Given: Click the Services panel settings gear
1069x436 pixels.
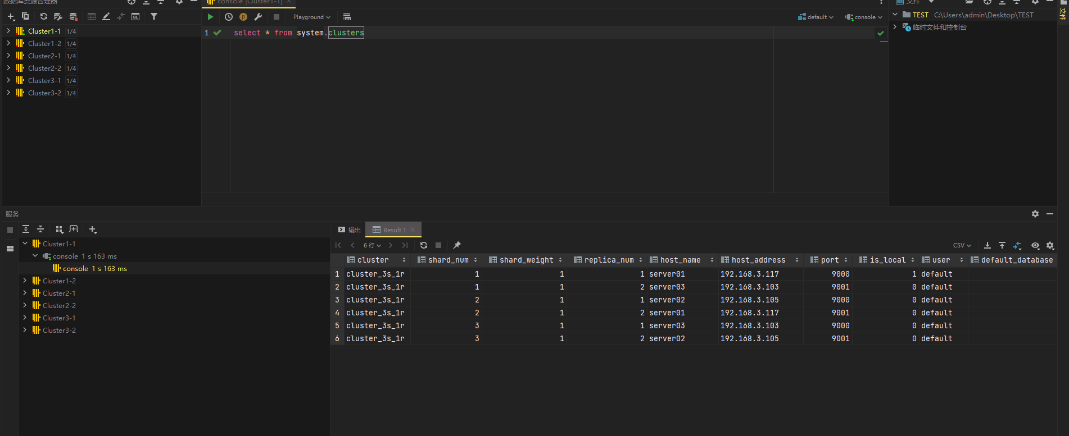Looking at the screenshot, I should pos(1035,214).
